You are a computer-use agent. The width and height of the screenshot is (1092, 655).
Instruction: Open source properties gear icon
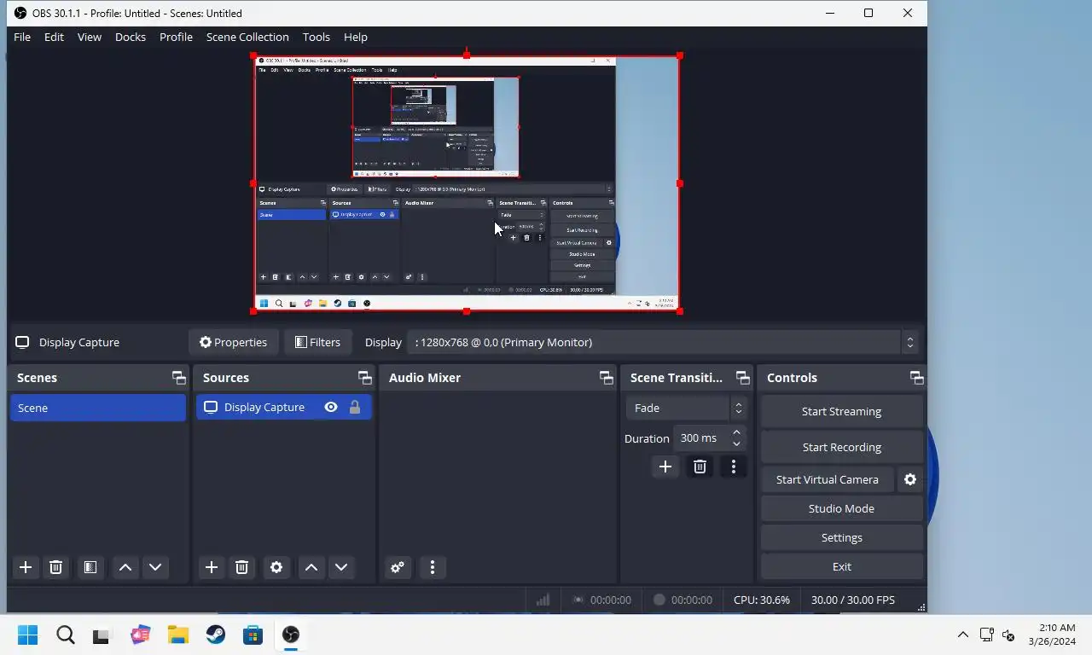(x=276, y=567)
